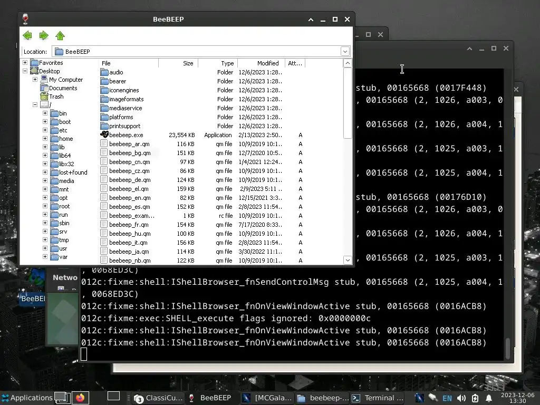
Task: Click the EN keyboard layout indicator
Action: click(x=447, y=398)
